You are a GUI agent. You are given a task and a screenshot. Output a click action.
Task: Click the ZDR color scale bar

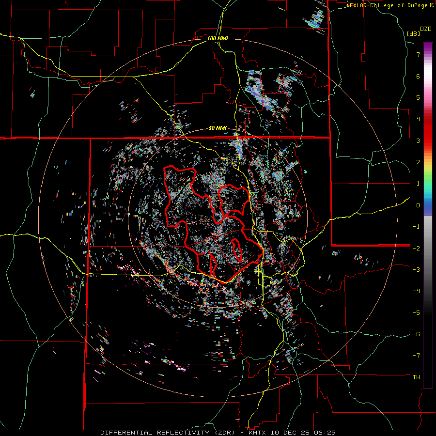coord(428,215)
